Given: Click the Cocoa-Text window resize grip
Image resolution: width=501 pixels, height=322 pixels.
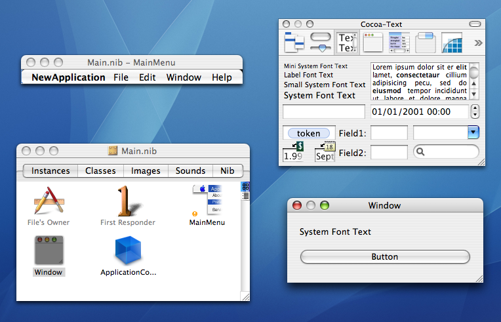Looking at the screenshot, I should (x=481, y=162).
